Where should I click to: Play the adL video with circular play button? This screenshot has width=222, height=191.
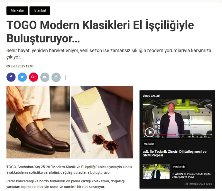tap(150, 132)
